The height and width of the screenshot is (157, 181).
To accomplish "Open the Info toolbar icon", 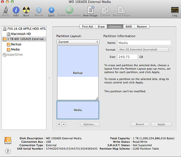I will coord(16,10).
